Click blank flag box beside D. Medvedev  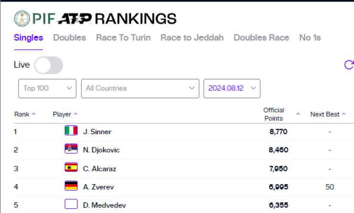(71, 204)
